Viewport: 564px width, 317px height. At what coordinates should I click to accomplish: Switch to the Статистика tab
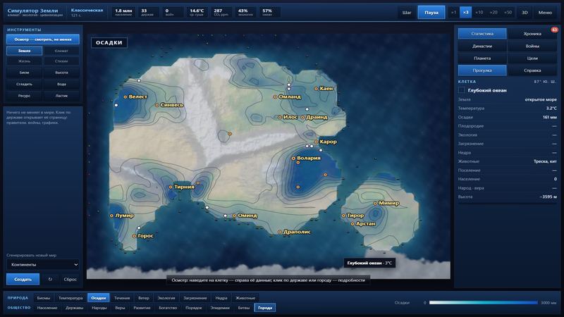pyautogui.click(x=482, y=34)
